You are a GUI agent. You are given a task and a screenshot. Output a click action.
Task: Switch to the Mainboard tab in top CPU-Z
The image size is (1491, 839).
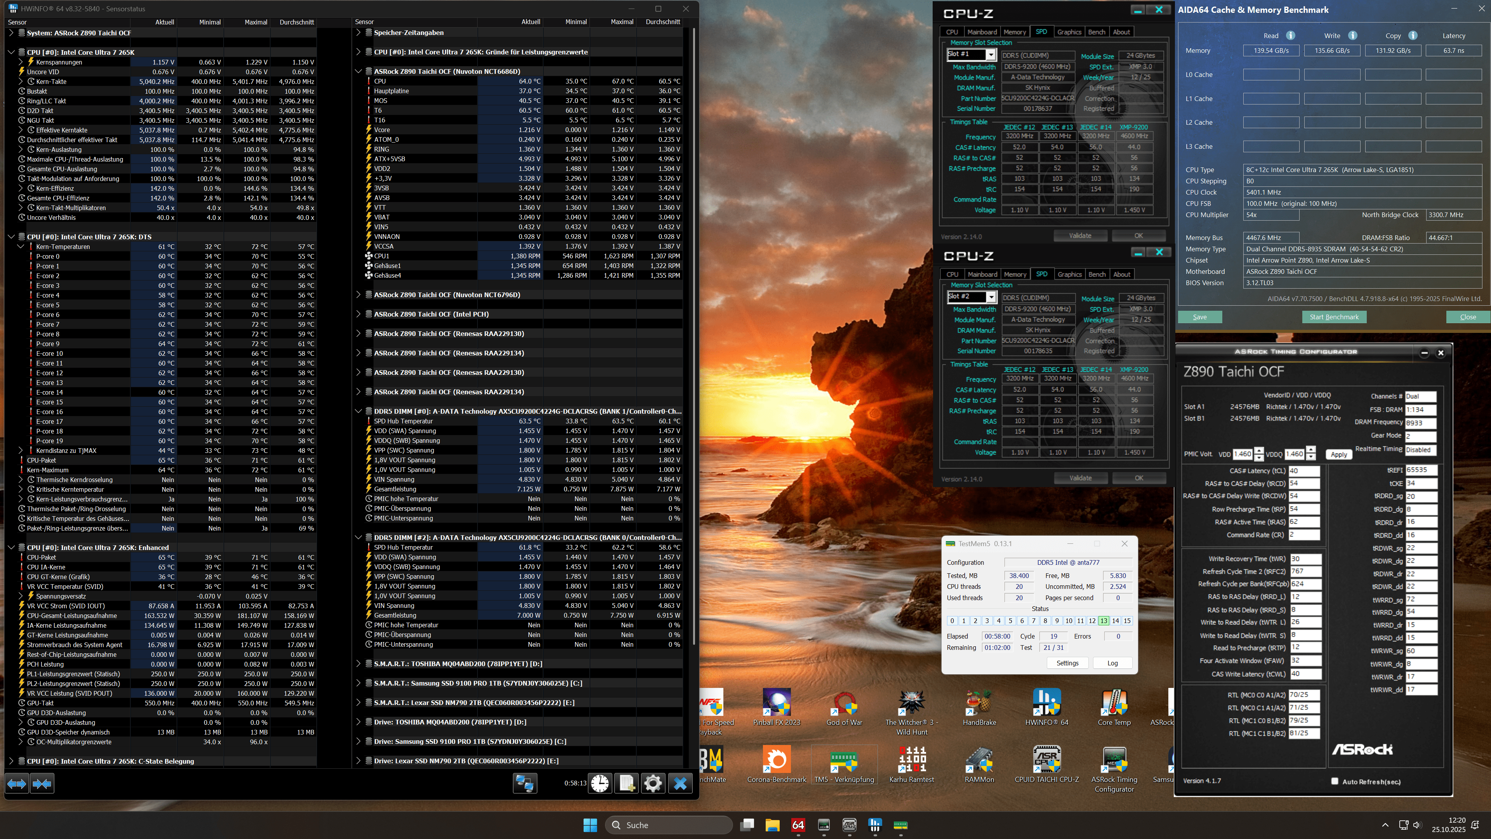coord(982,32)
